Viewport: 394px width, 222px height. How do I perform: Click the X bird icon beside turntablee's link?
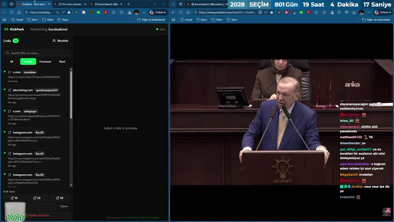pyautogui.click(x=10, y=72)
